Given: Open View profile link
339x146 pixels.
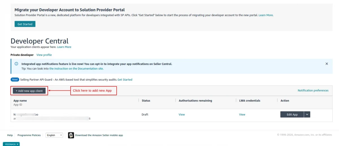Looking at the screenshot, I should point(44,55).
